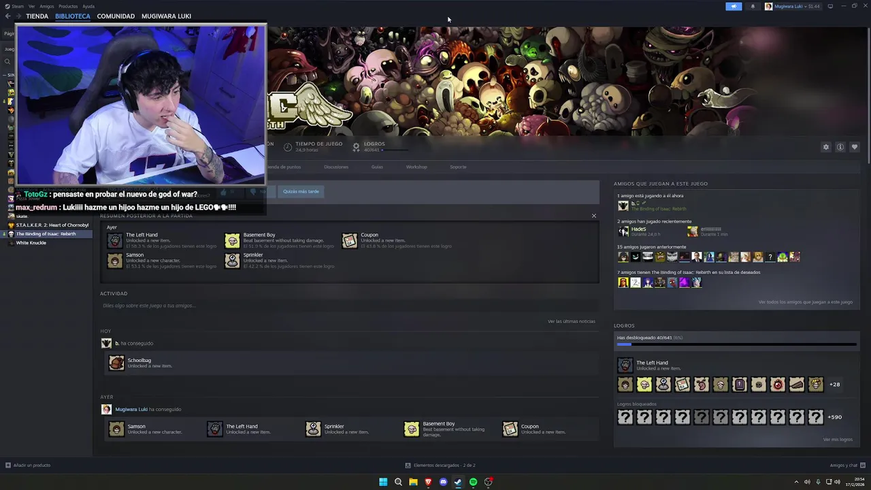Click Sprinkler icon under AYER

[313, 429]
